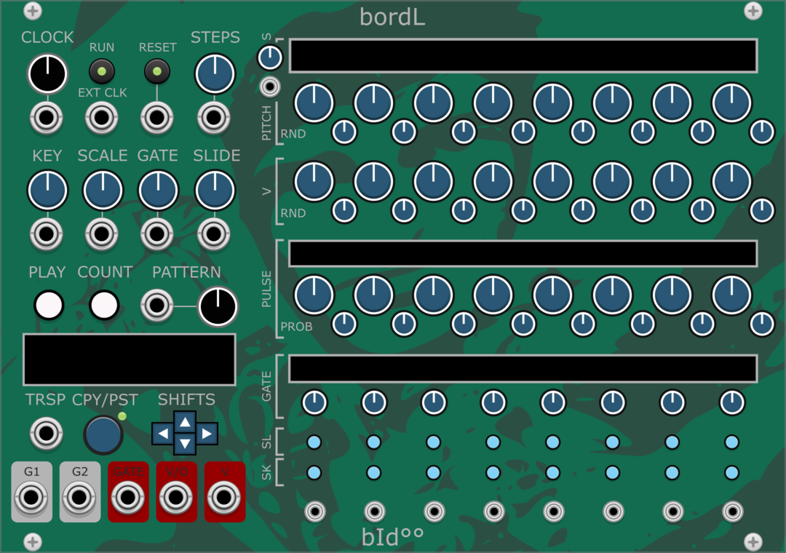The height and width of the screenshot is (553, 786).
Task: Click the eighth step PITCH knob
Action: pos(732,103)
